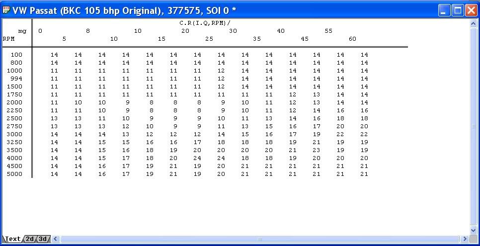Viewport: 480px width, 246px height.
Task: Click the 30 mg column header
Action: point(233,31)
